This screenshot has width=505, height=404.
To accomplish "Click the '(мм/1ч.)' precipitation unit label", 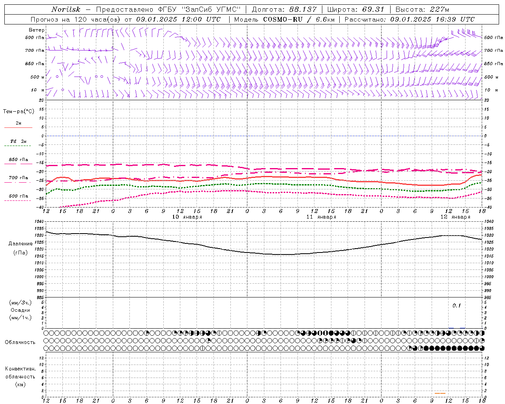I will 21,318.
